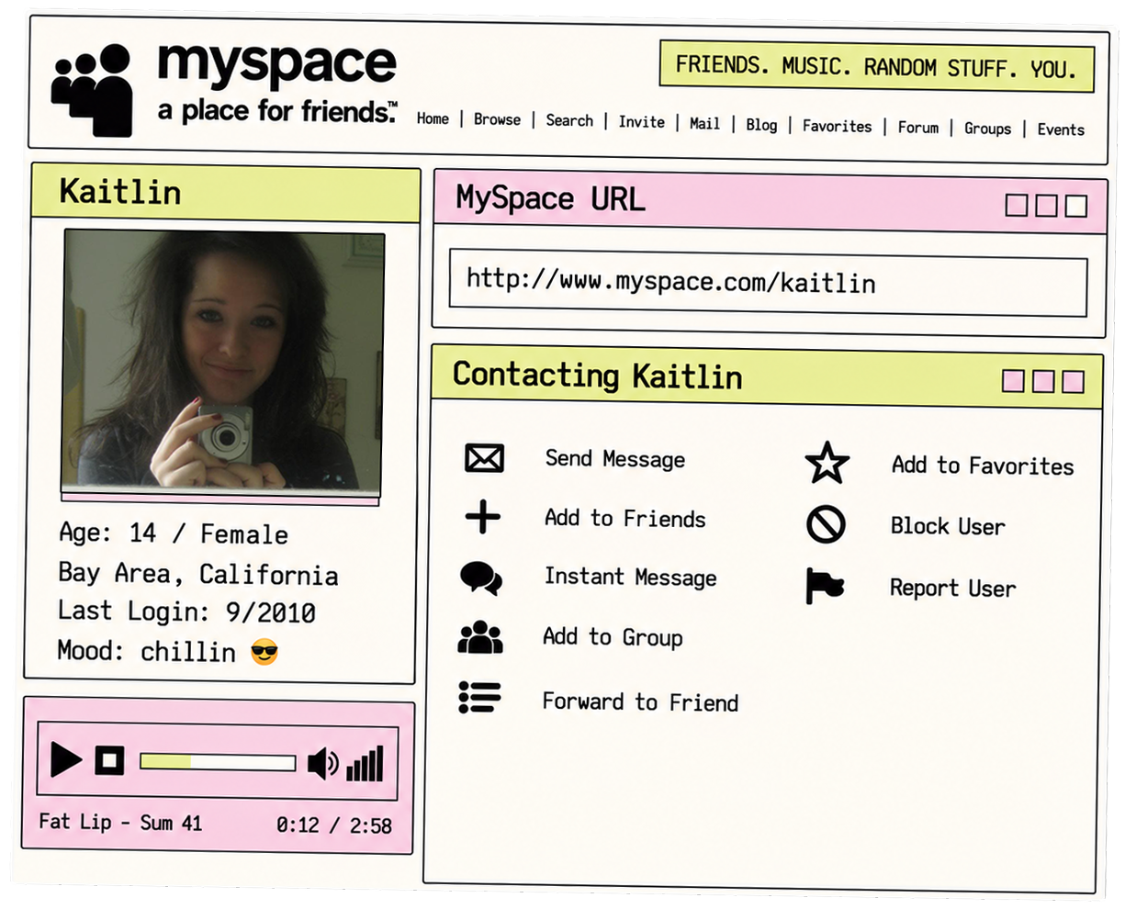
Task: Click the Report User link
Action: point(952,588)
